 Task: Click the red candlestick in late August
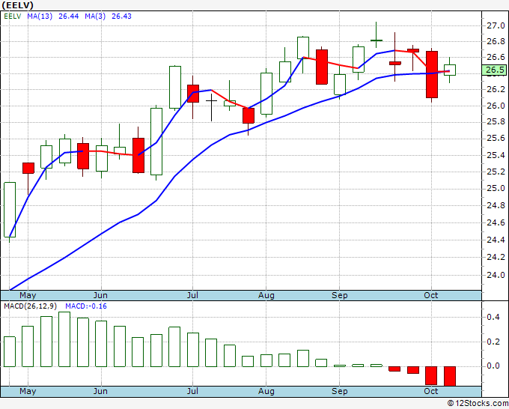tap(322, 67)
